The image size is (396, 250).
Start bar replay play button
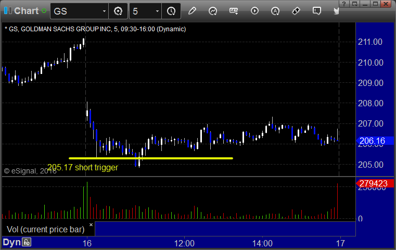click(254, 11)
